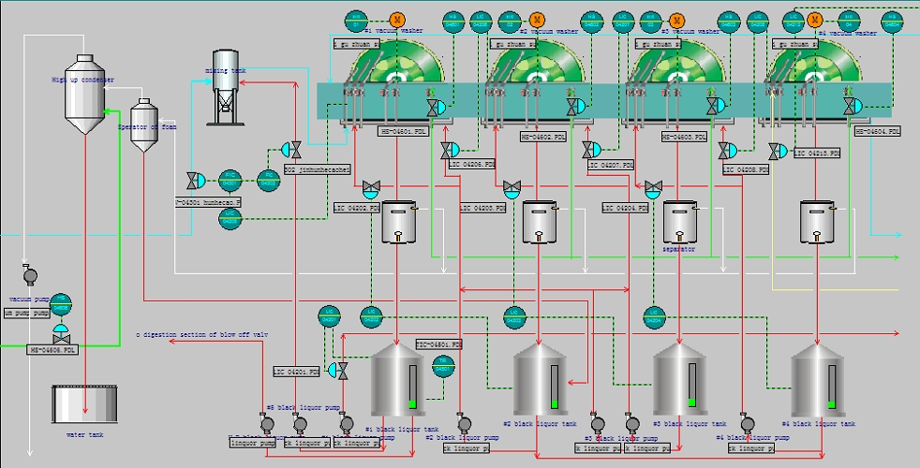Click the vacuum pump symbol
The width and height of the screenshot is (920, 468).
tap(29, 275)
